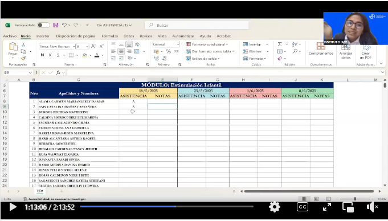Toggle the Autoguardado switch
Viewport: 388px width, 221px height.
43,25
